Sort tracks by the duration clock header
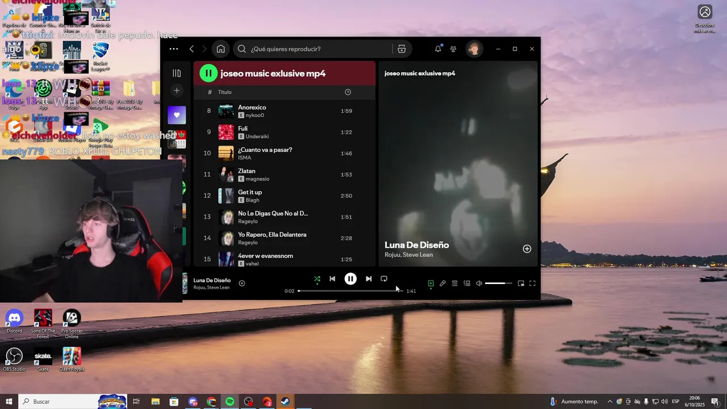The height and width of the screenshot is (409, 727). click(x=348, y=92)
